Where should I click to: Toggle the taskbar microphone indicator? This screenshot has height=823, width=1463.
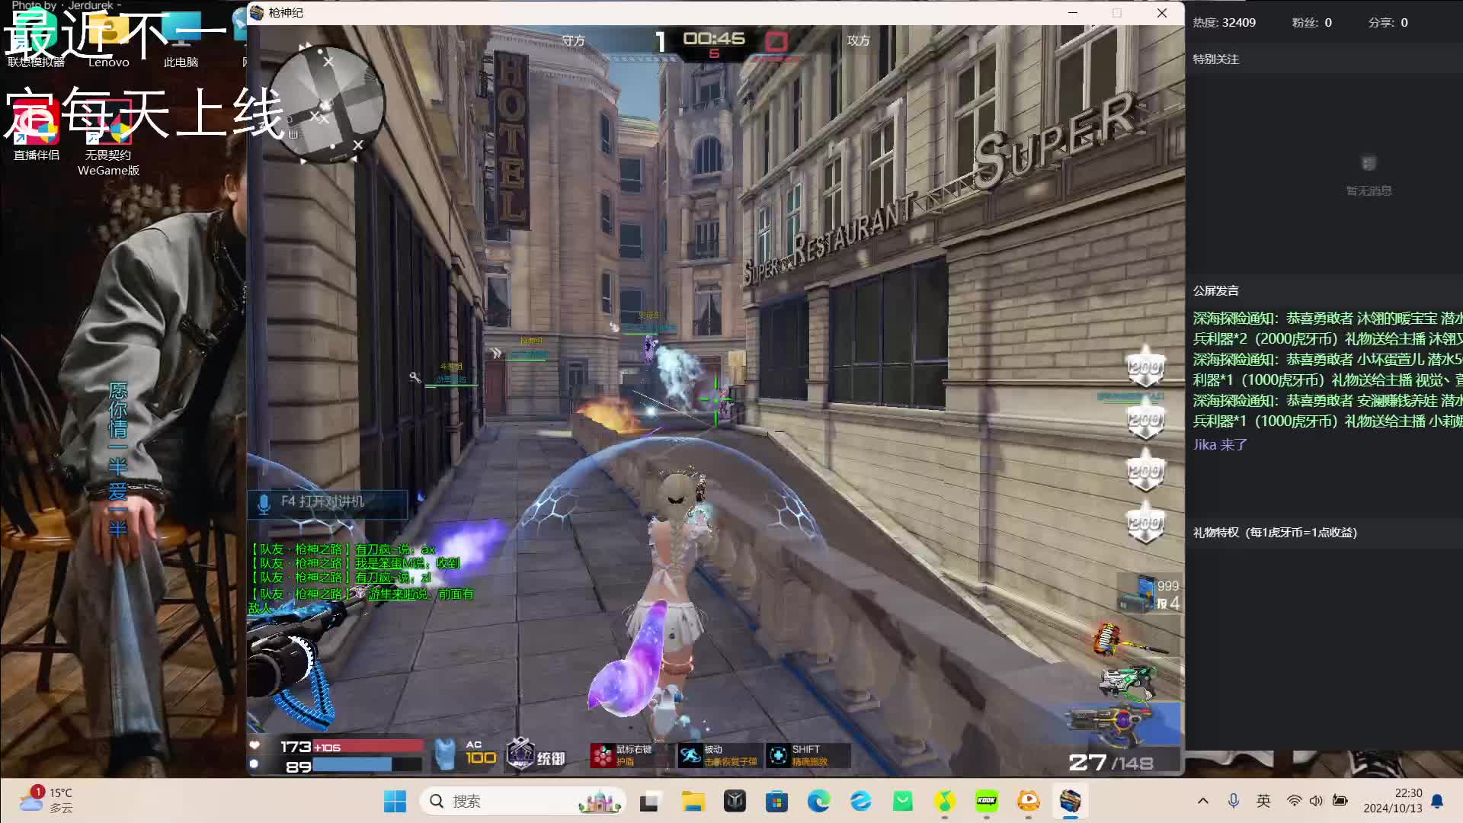click(x=1234, y=801)
